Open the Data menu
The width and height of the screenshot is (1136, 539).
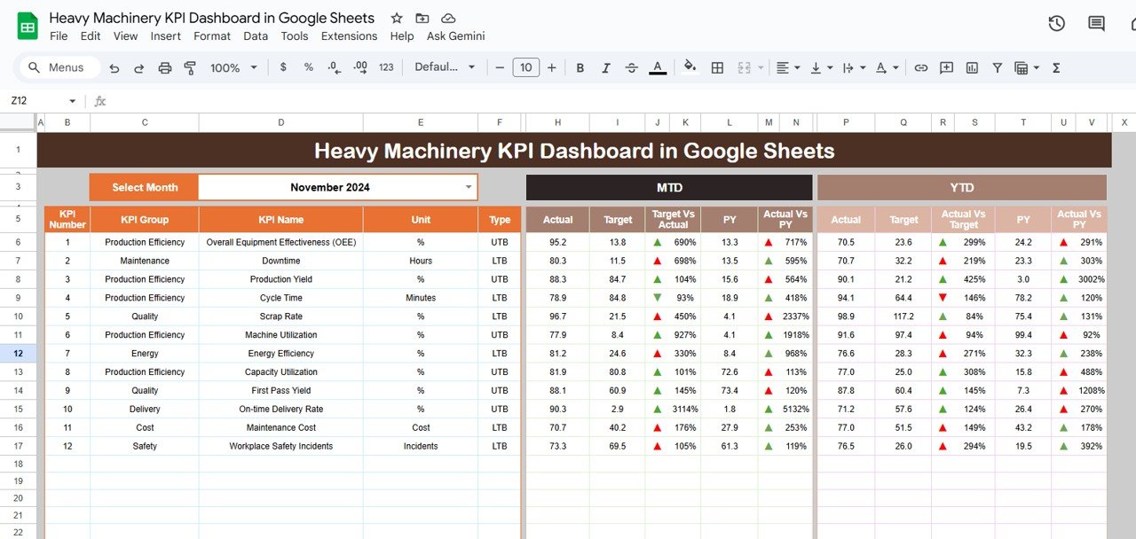(256, 36)
